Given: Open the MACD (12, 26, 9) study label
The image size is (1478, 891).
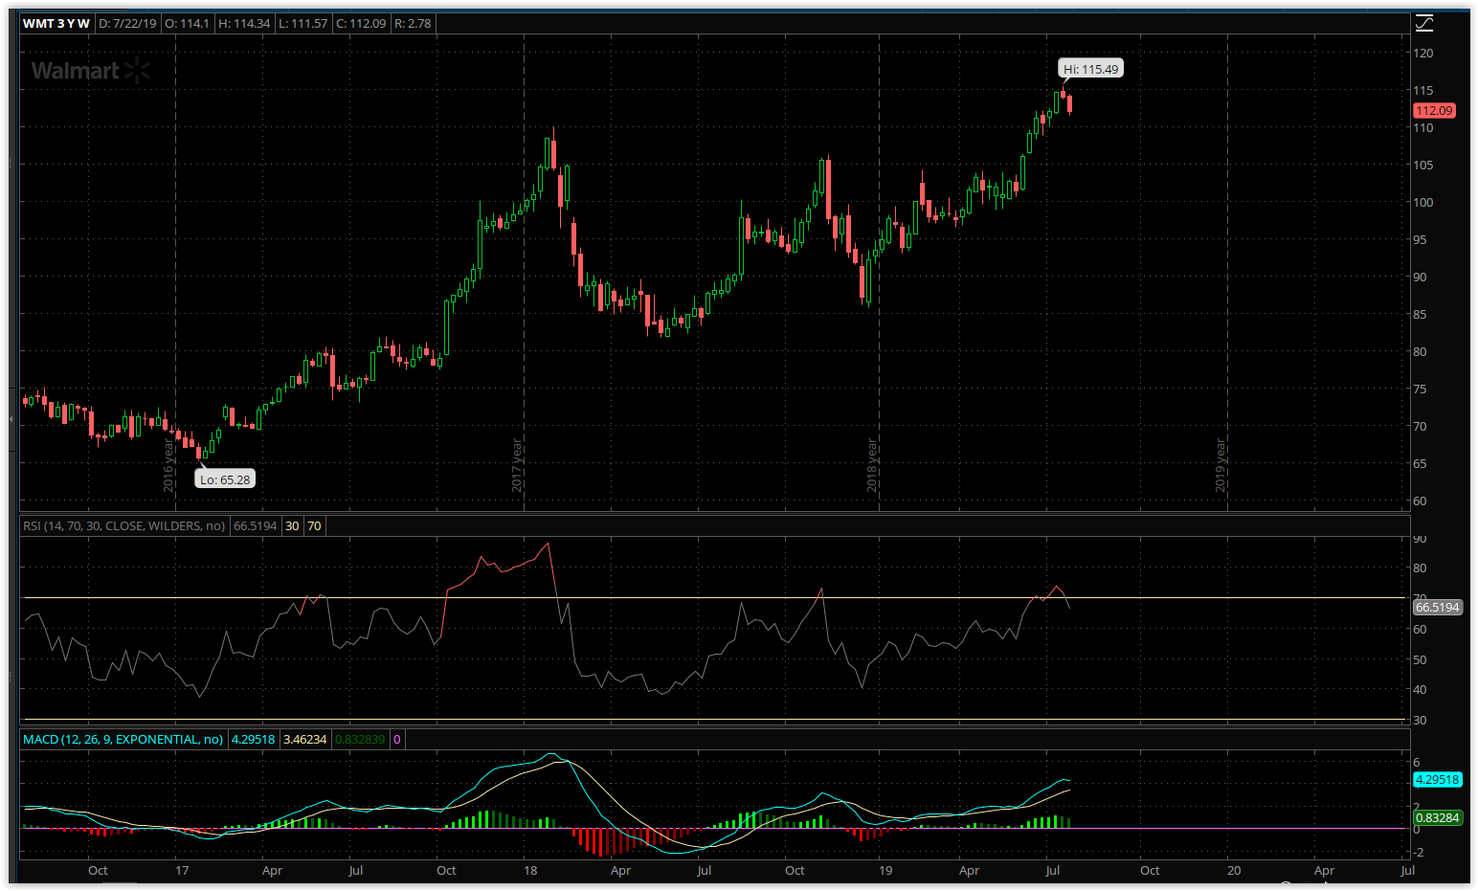Looking at the screenshot, I should pyautogui.click(x=123, y=739).
